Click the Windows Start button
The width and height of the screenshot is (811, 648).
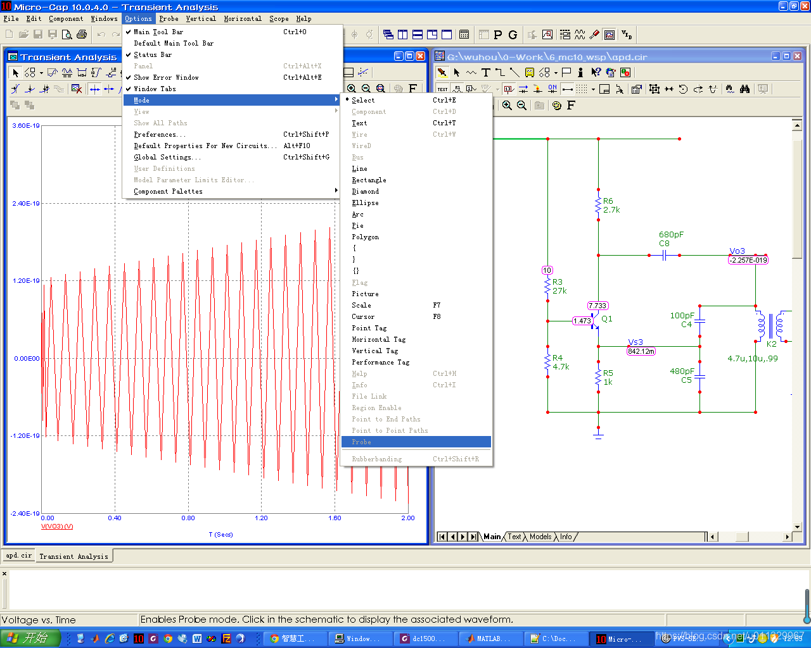point(30,638)
